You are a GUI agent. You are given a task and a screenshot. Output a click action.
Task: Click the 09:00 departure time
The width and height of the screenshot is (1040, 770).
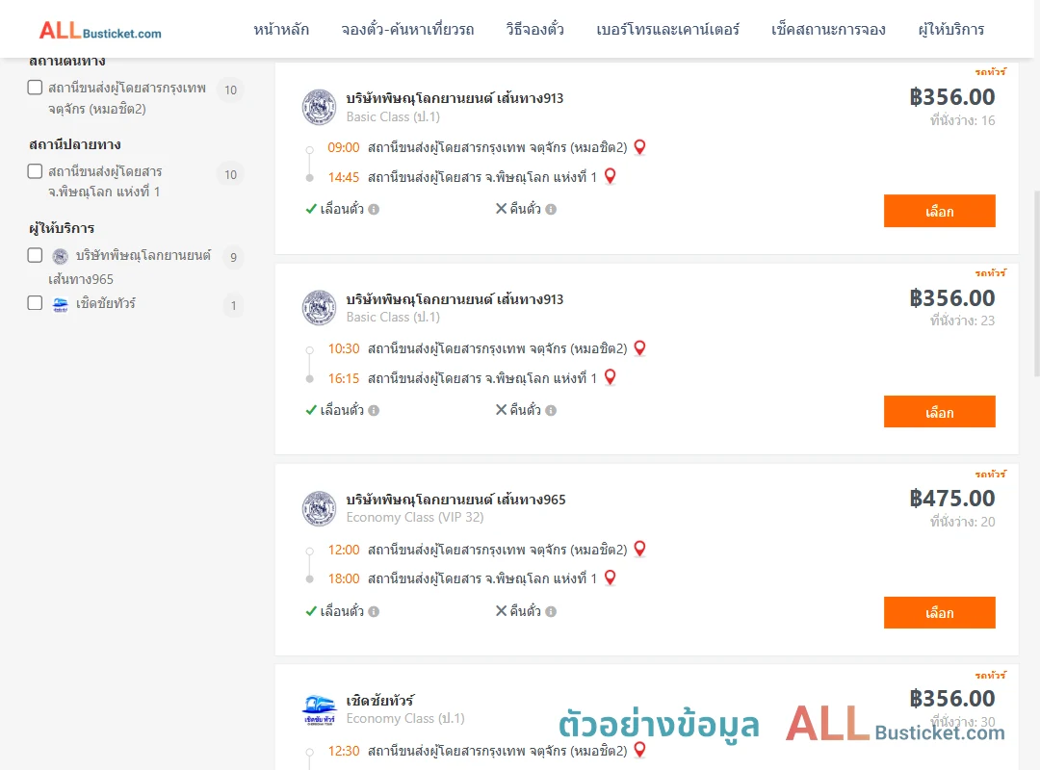pyautogui.click(x=344, y=148)
